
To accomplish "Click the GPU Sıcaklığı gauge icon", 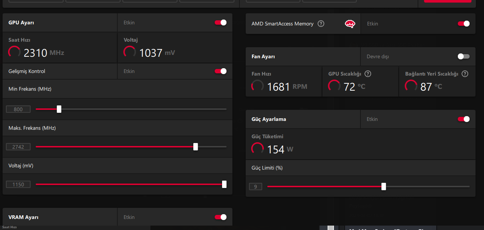I will click(x=334, y=86).
